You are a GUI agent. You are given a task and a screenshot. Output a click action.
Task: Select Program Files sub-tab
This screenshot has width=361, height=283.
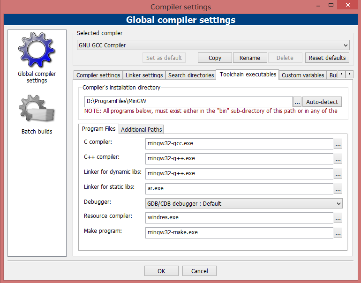pyautogui.click(x=99, y=129)
